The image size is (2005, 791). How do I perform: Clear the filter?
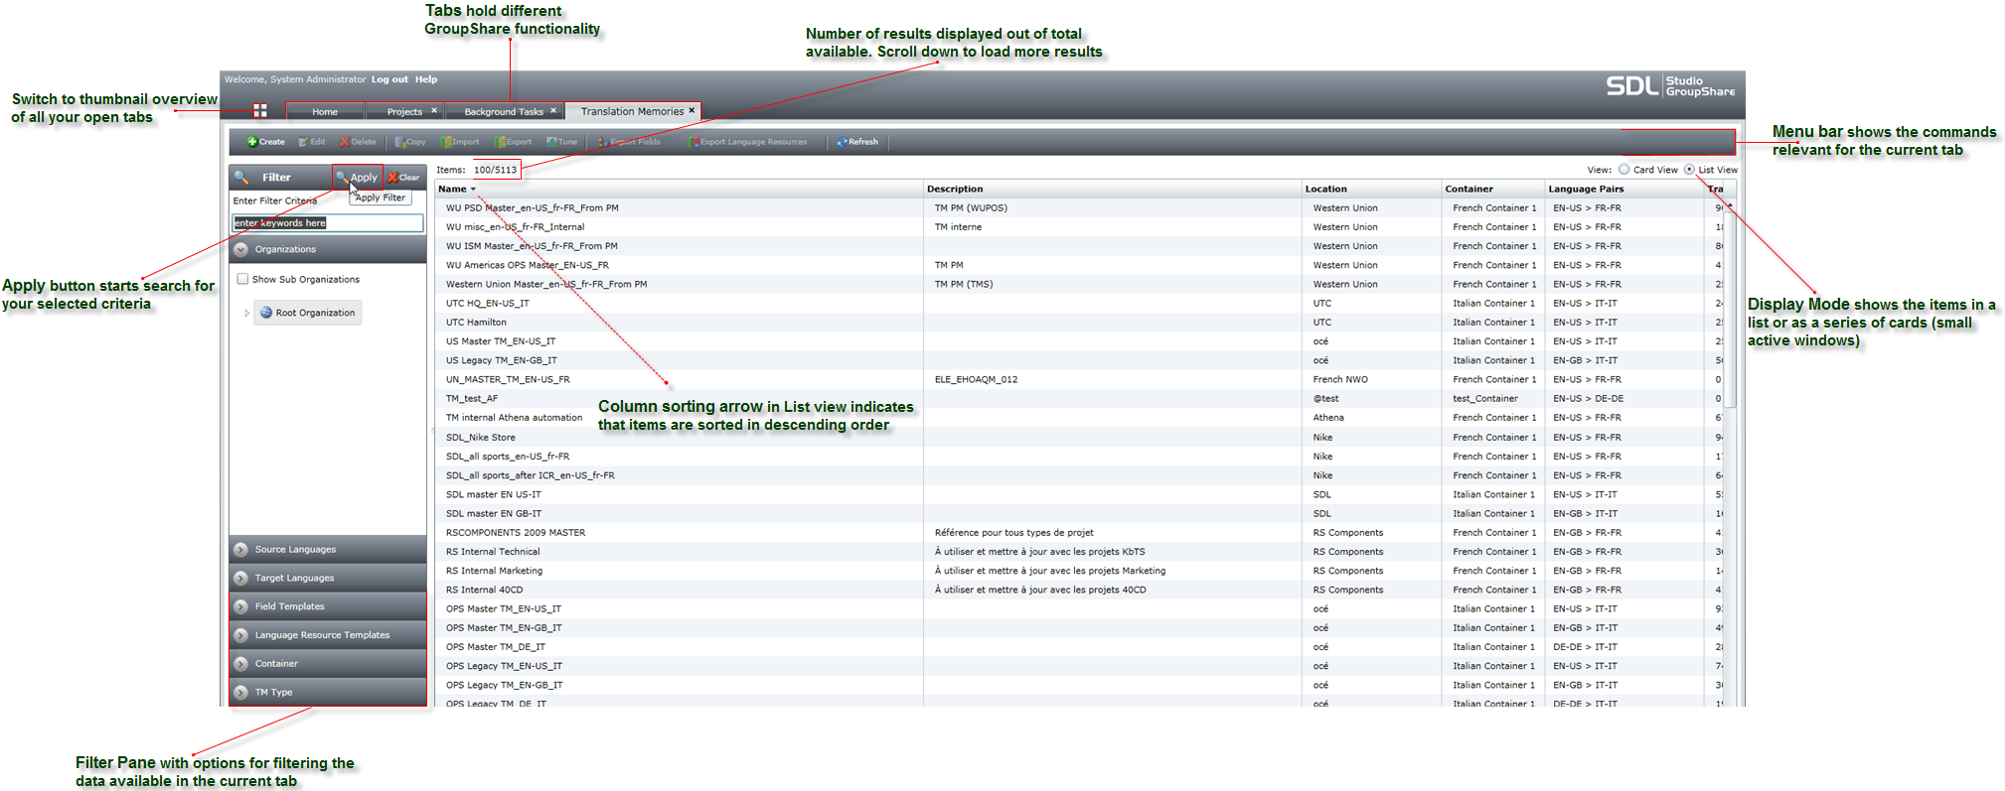tap(403, 178)
